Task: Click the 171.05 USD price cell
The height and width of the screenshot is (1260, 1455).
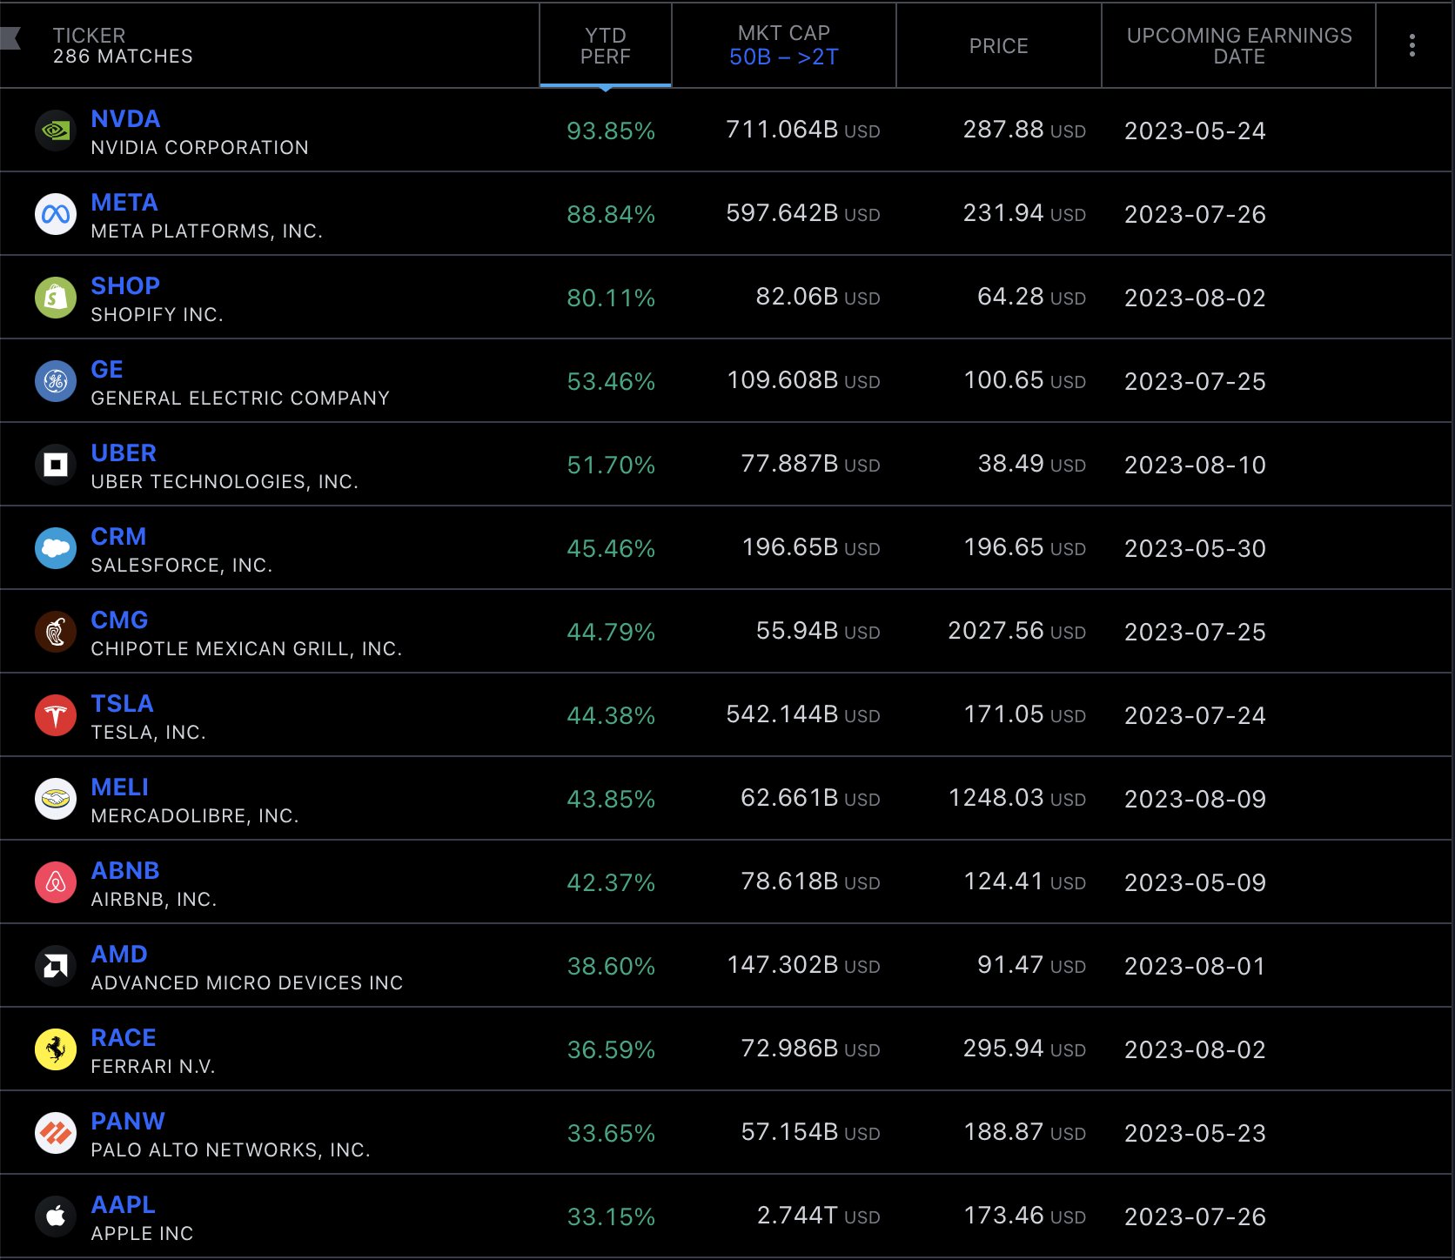Action: (1025, 714)
